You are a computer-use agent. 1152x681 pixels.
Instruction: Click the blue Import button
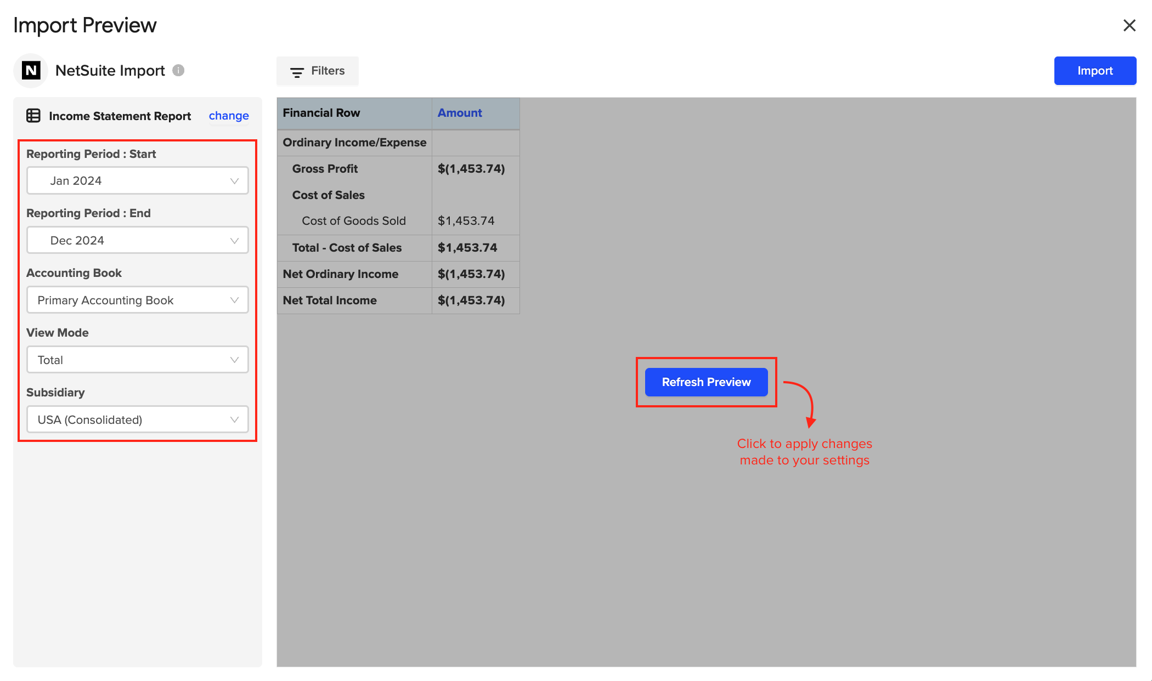tap(1095, 71)
